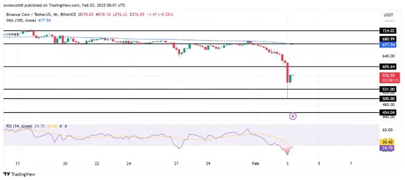
Task: Click the 29 date axis label
Action: click(208, 164)
